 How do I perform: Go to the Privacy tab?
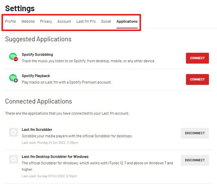point(46,21)
